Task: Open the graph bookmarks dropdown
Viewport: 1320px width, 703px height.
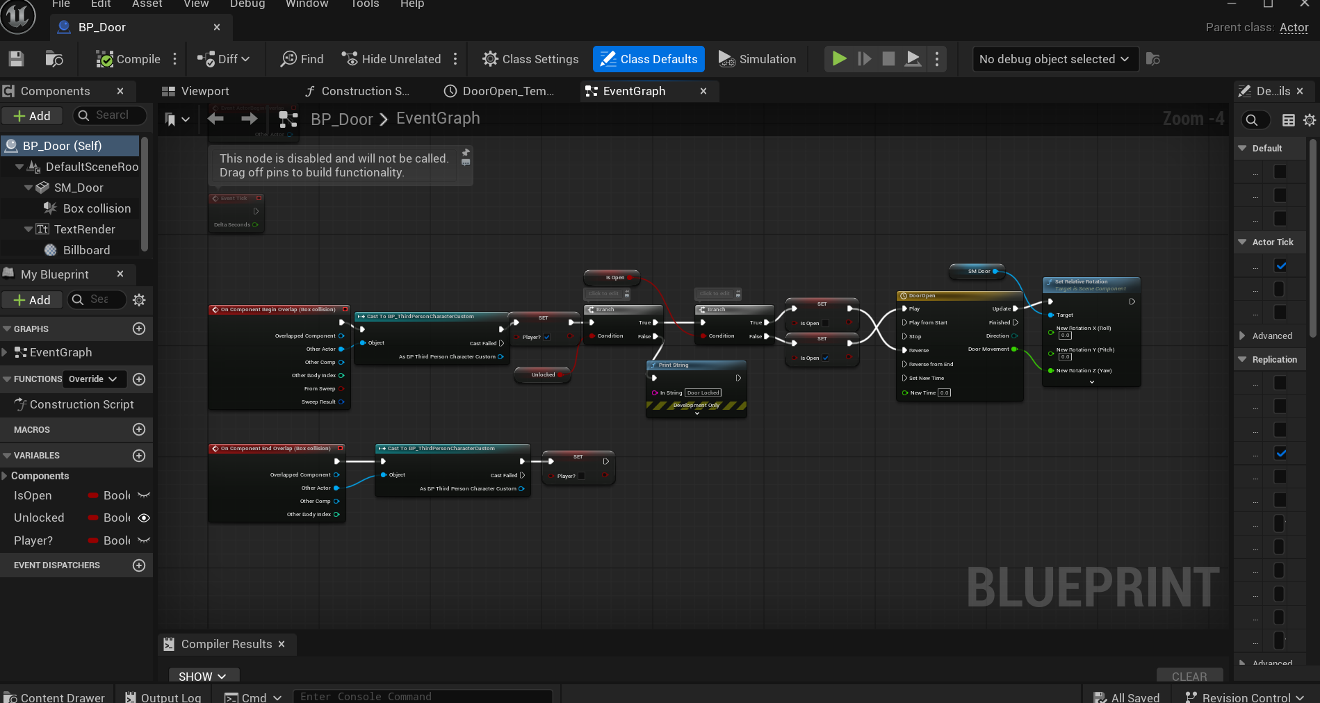Action: [x=177, y=119]
